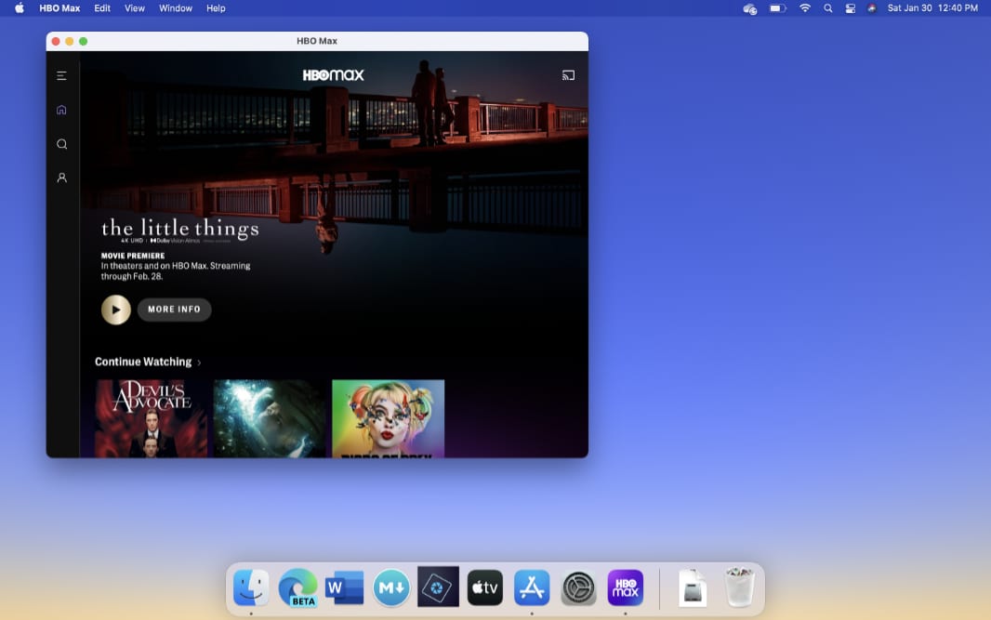Image resolution: width=991 pixels, height=620 pixels.
Task: Open the Help menu
Action: coord(216,8)
